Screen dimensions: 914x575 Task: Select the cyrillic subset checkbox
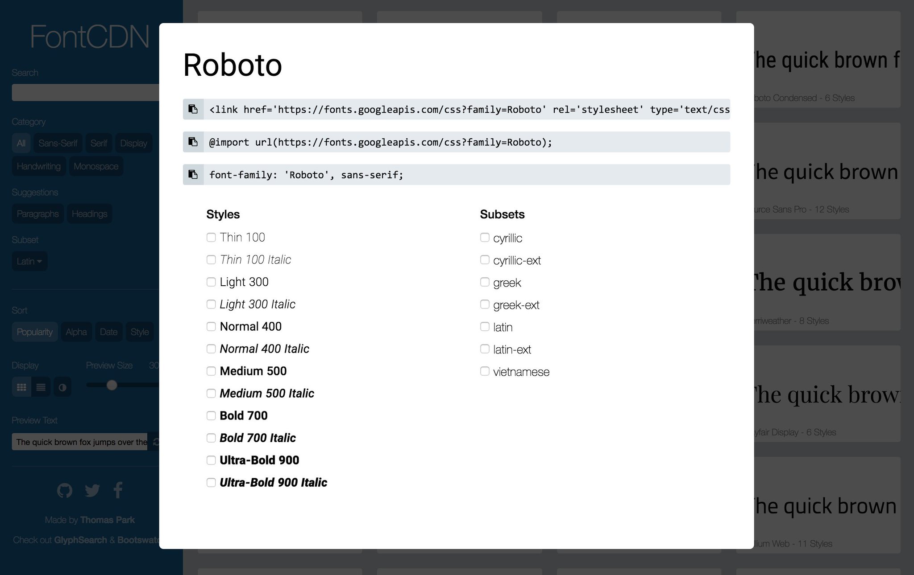point(485,238)
